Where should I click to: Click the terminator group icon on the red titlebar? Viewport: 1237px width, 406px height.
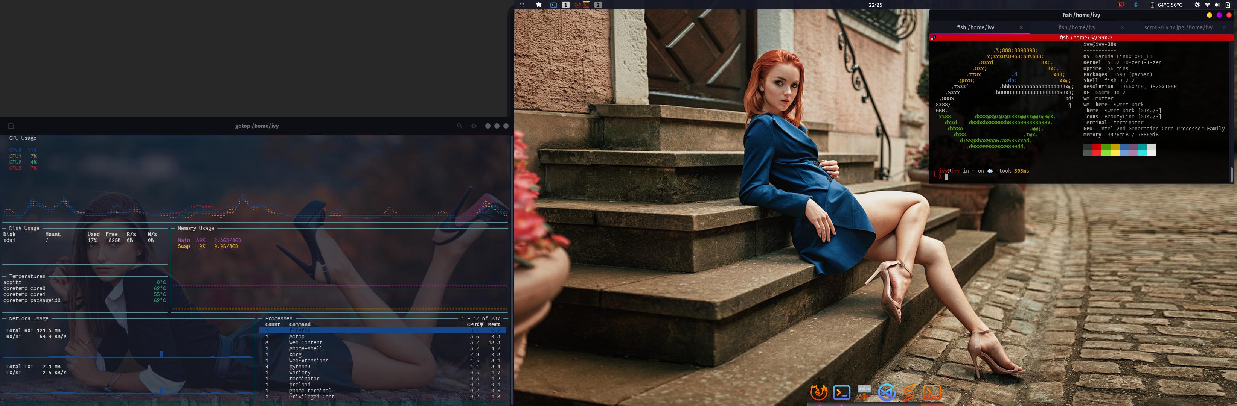coord(933,37)
